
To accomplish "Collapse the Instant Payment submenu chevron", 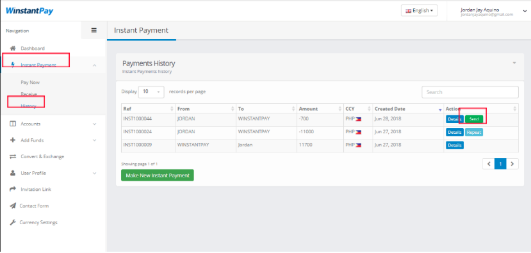I will pyautogui.click(x=95, y=65).
